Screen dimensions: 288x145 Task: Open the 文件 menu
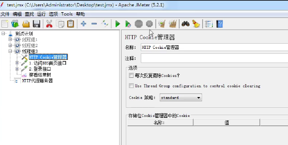click(x=5, y=14)
